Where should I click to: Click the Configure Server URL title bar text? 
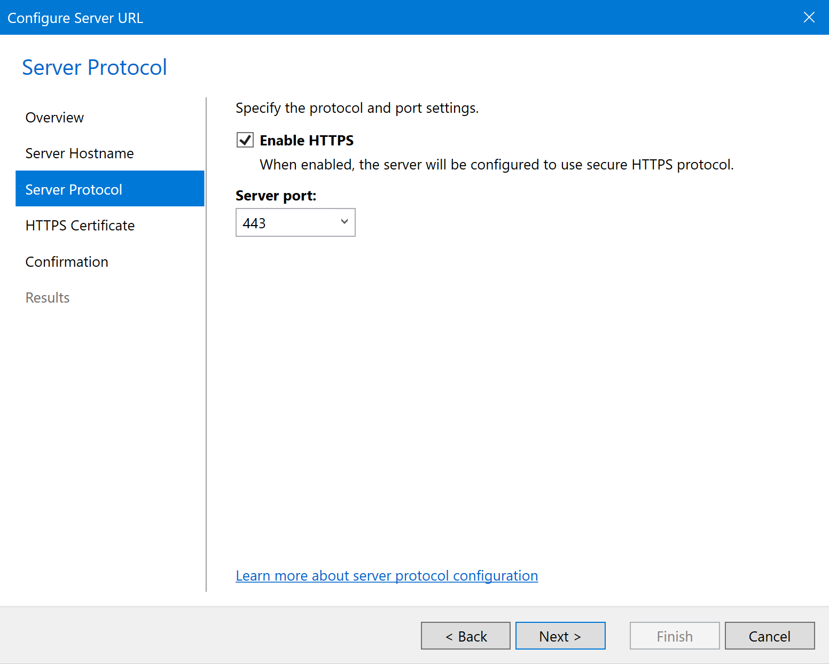coord(75,18)
